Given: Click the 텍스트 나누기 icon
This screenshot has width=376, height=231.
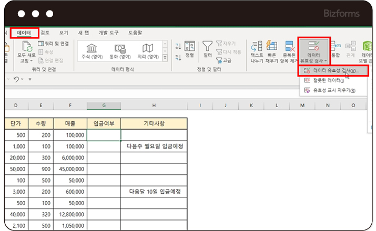Looking at the screenshot, I should coord(257,51).
